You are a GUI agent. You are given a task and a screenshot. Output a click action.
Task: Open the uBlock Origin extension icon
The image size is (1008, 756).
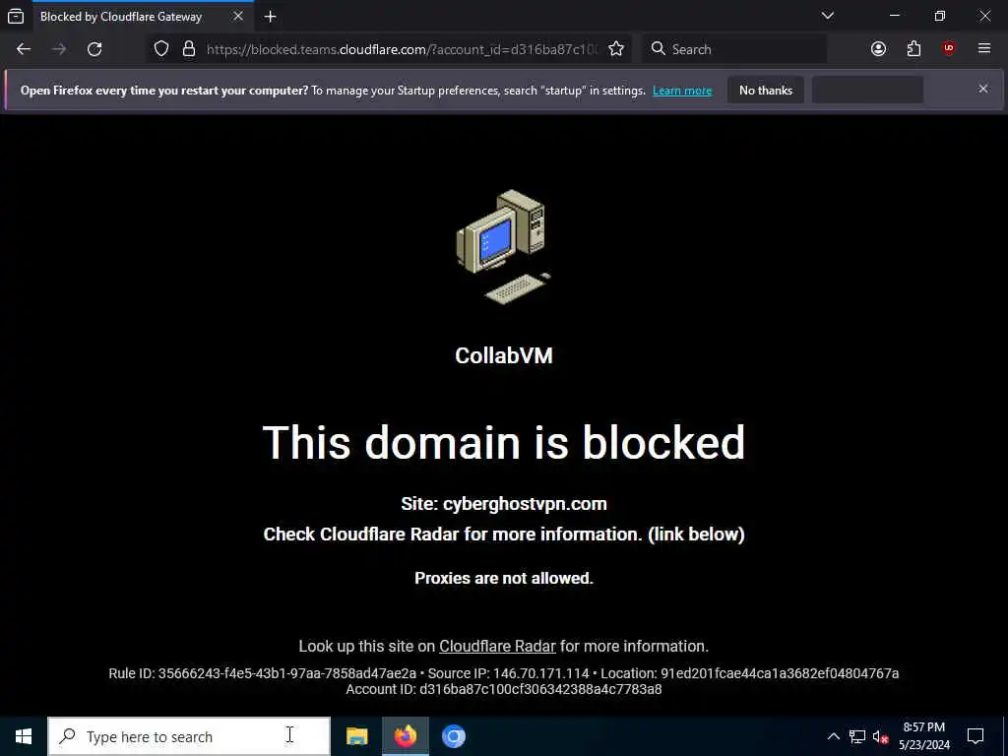[949, 49]
